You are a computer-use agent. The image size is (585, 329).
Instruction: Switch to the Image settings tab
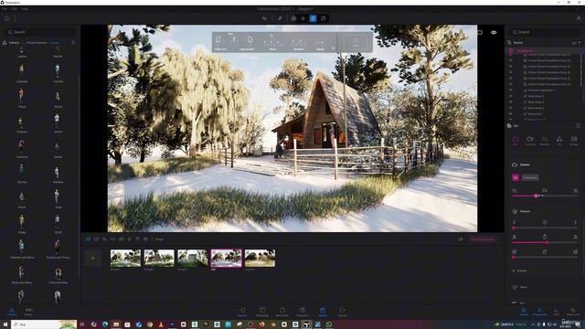574,141
